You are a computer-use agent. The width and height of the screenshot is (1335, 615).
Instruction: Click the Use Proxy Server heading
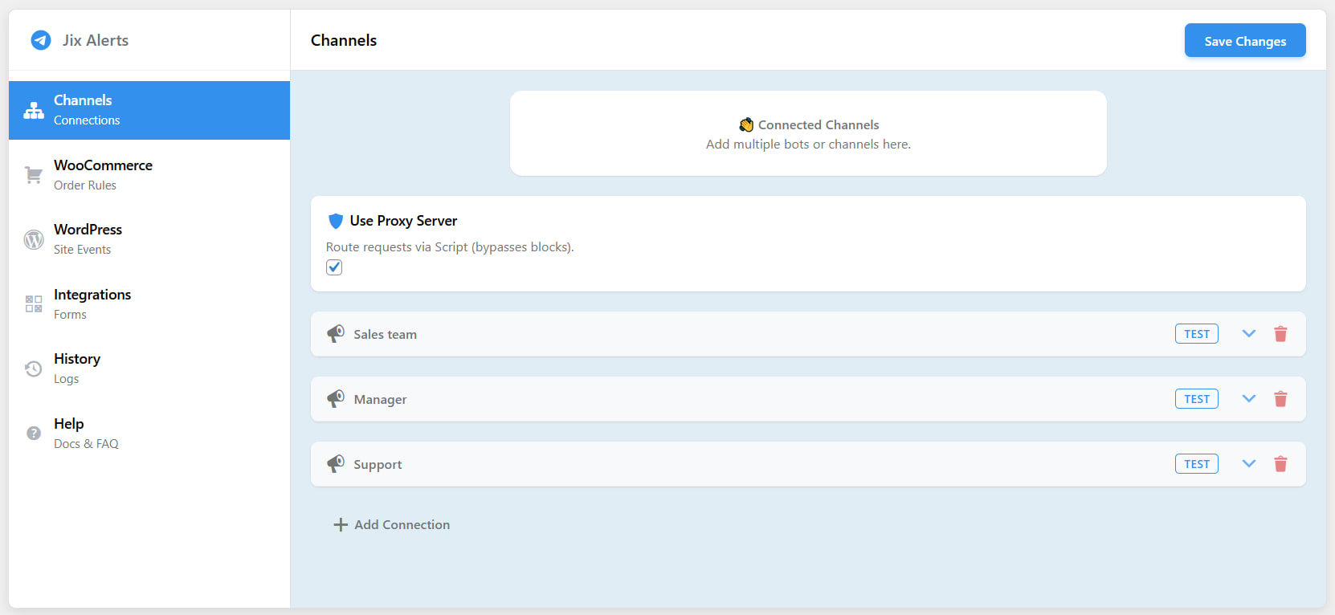[x=403, y=221]
